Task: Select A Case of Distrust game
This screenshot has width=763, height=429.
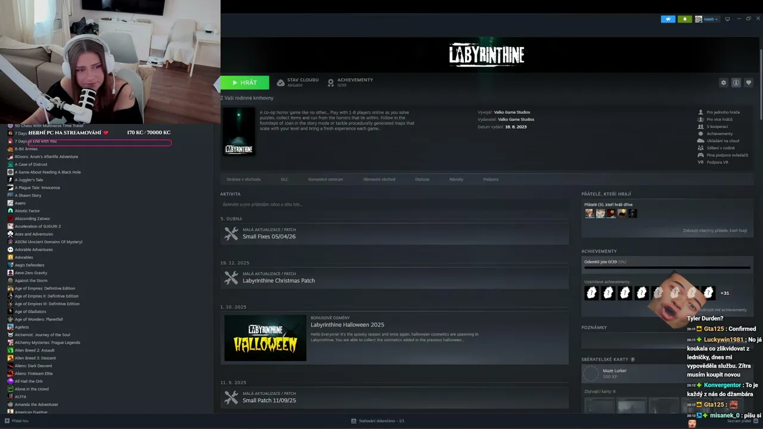Action: point(31,164)
